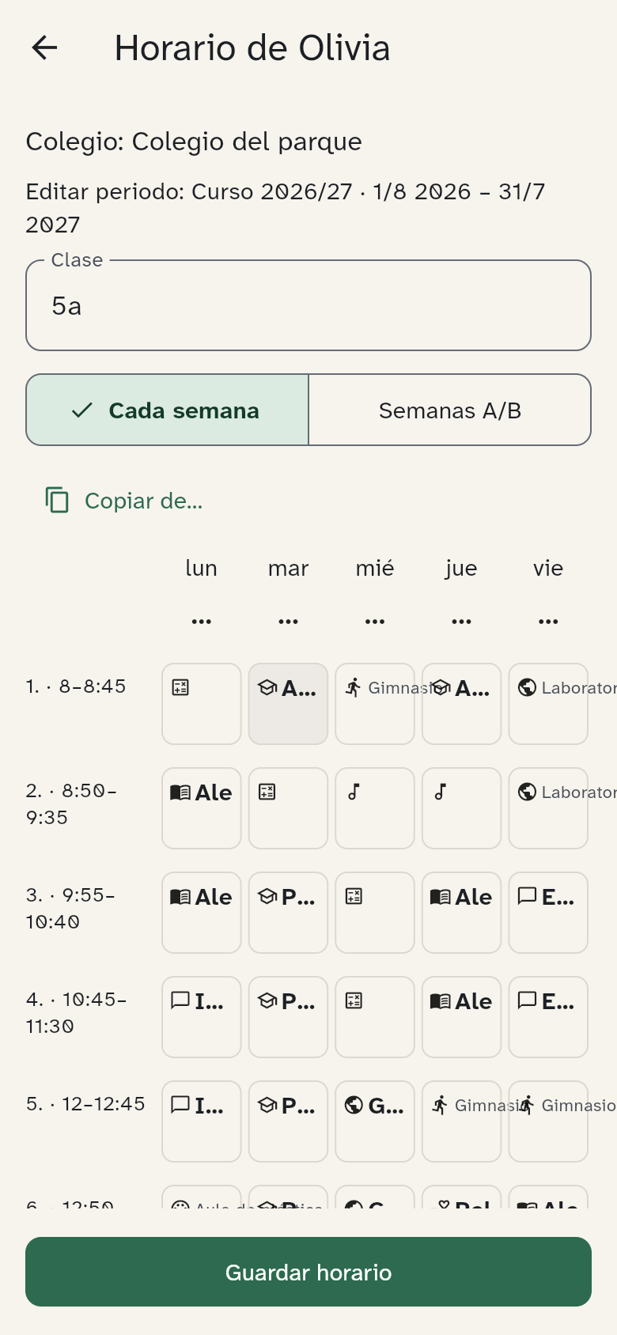This screenshot has width=617, height=1335.
Task: Open Tuesday period 2 calculator cell
Action: [288, 808]
